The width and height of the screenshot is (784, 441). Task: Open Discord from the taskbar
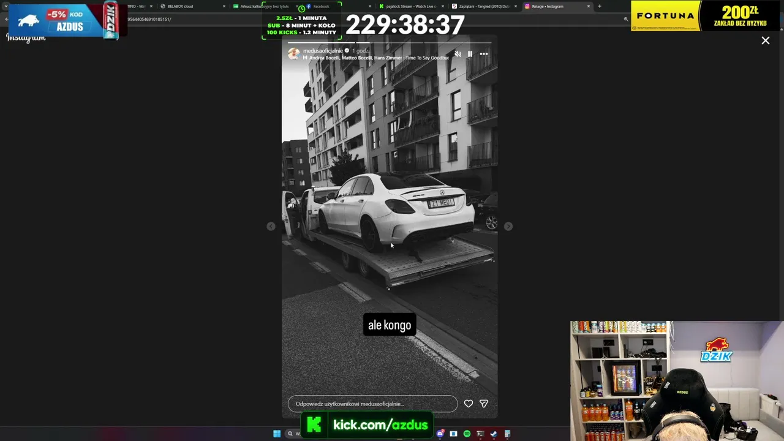coord(440,434)
